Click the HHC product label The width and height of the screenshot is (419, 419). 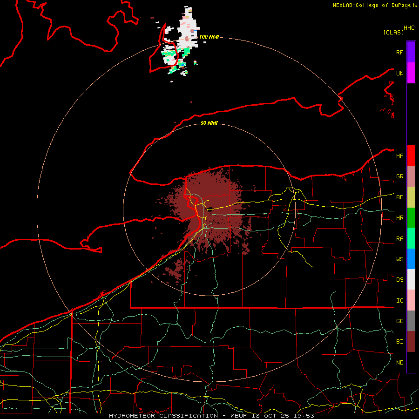(x=409, y=28)
